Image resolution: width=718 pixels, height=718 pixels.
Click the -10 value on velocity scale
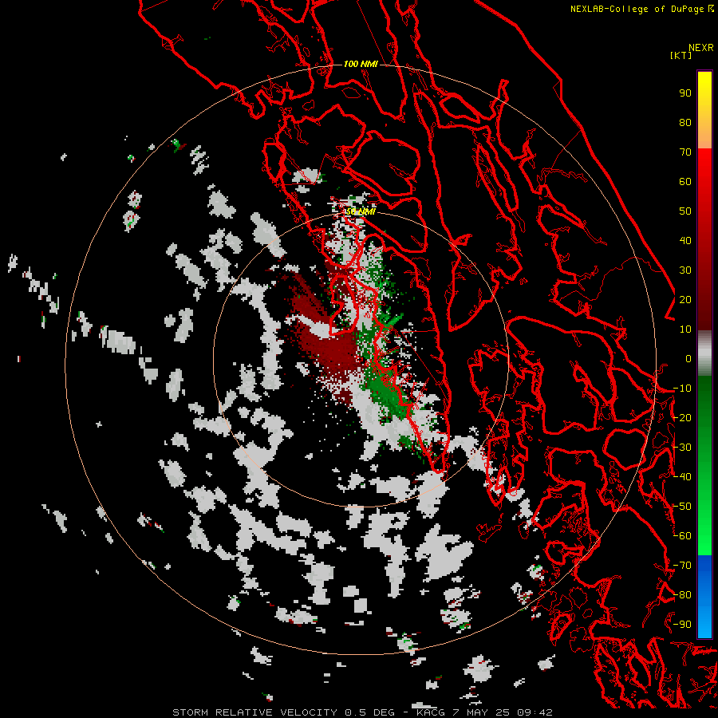[x=682, y=389]
